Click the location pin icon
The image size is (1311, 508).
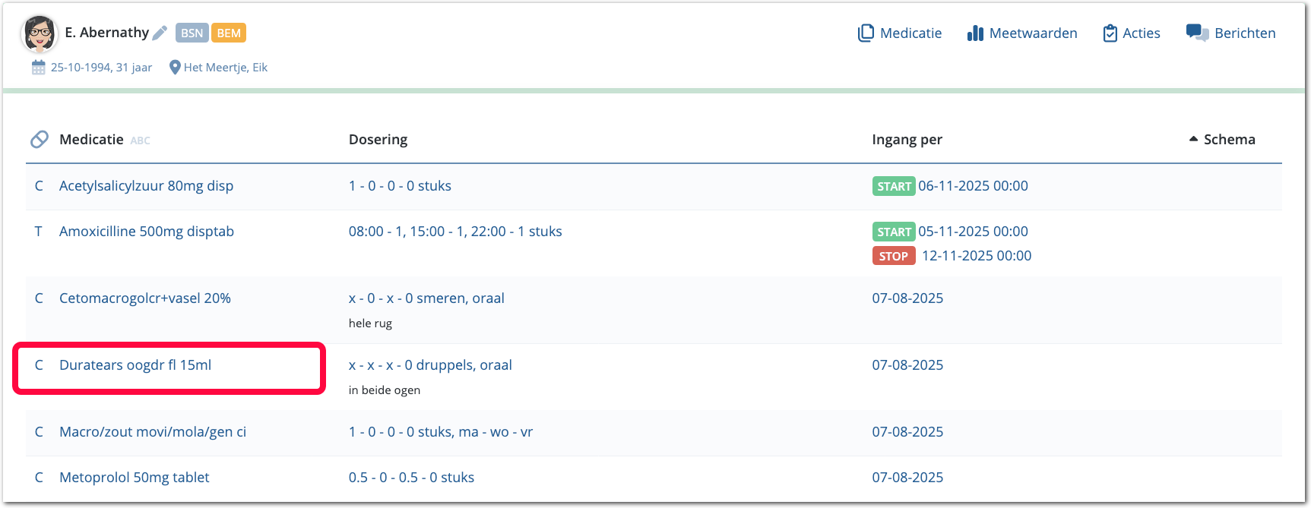(175, 68)
